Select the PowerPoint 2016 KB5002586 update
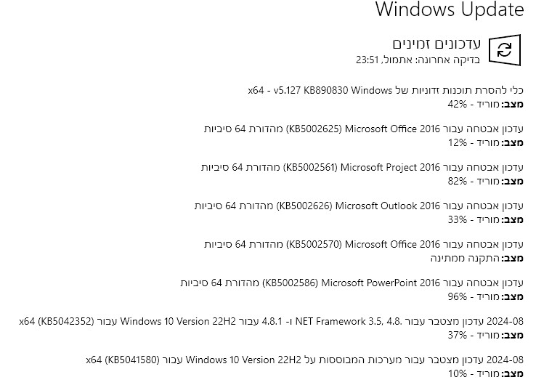Image resolution: width=536 pixels, height=385 pixels. pos(352,283)
